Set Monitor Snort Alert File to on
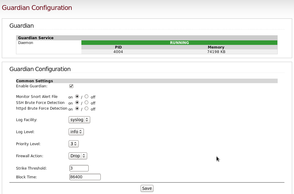 pyautogui.click(x=77, y=96)
